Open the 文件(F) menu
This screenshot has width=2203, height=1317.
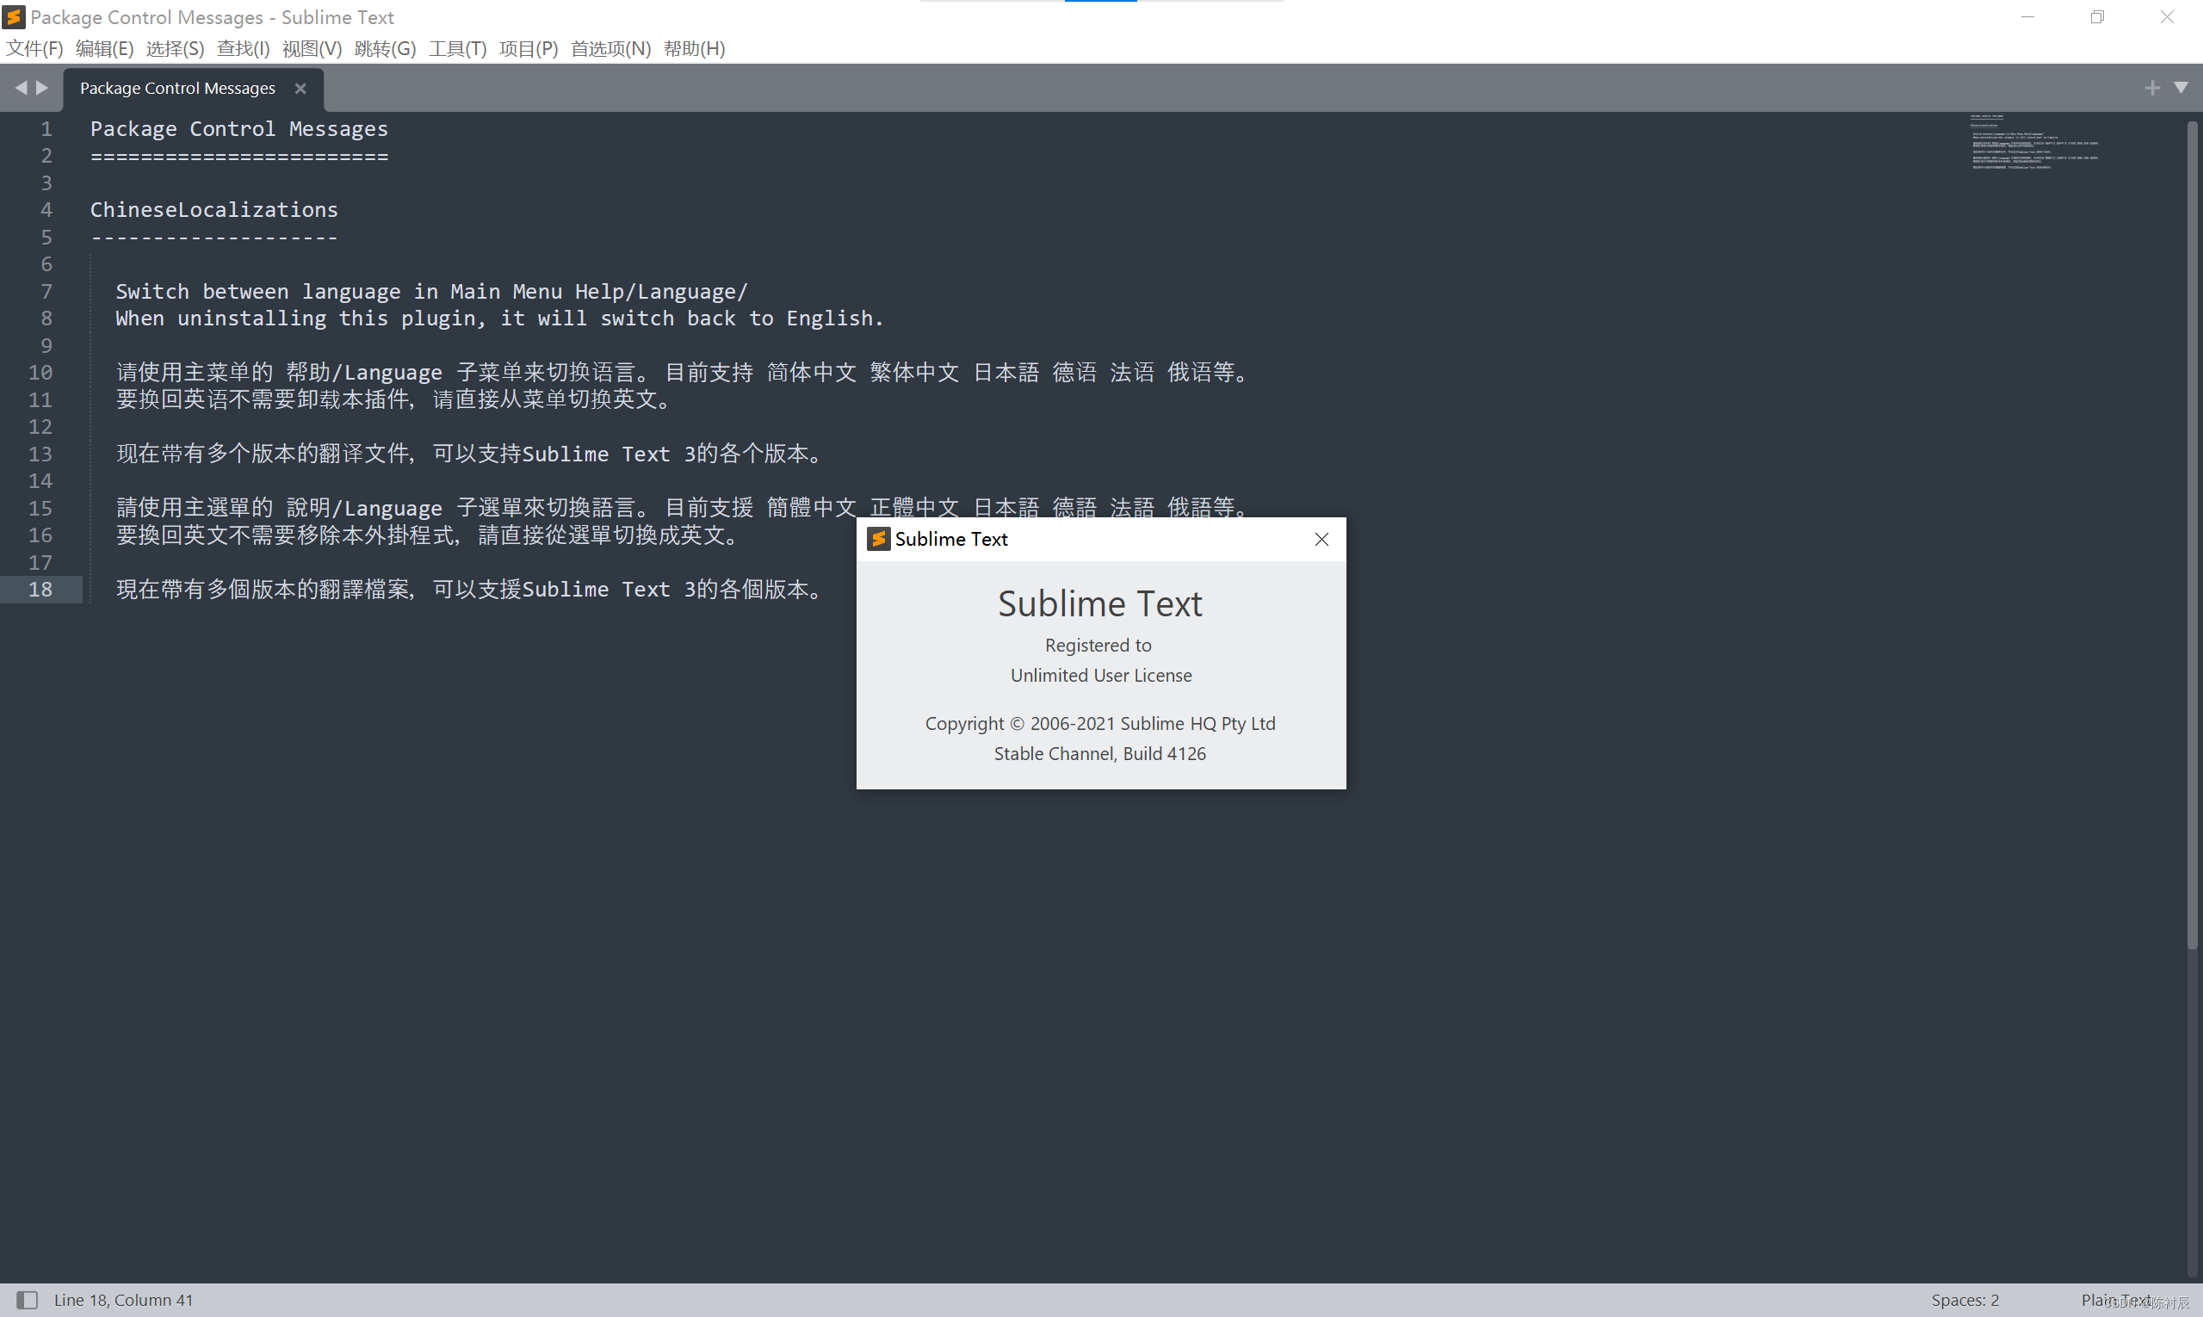(x=34, y=49)
